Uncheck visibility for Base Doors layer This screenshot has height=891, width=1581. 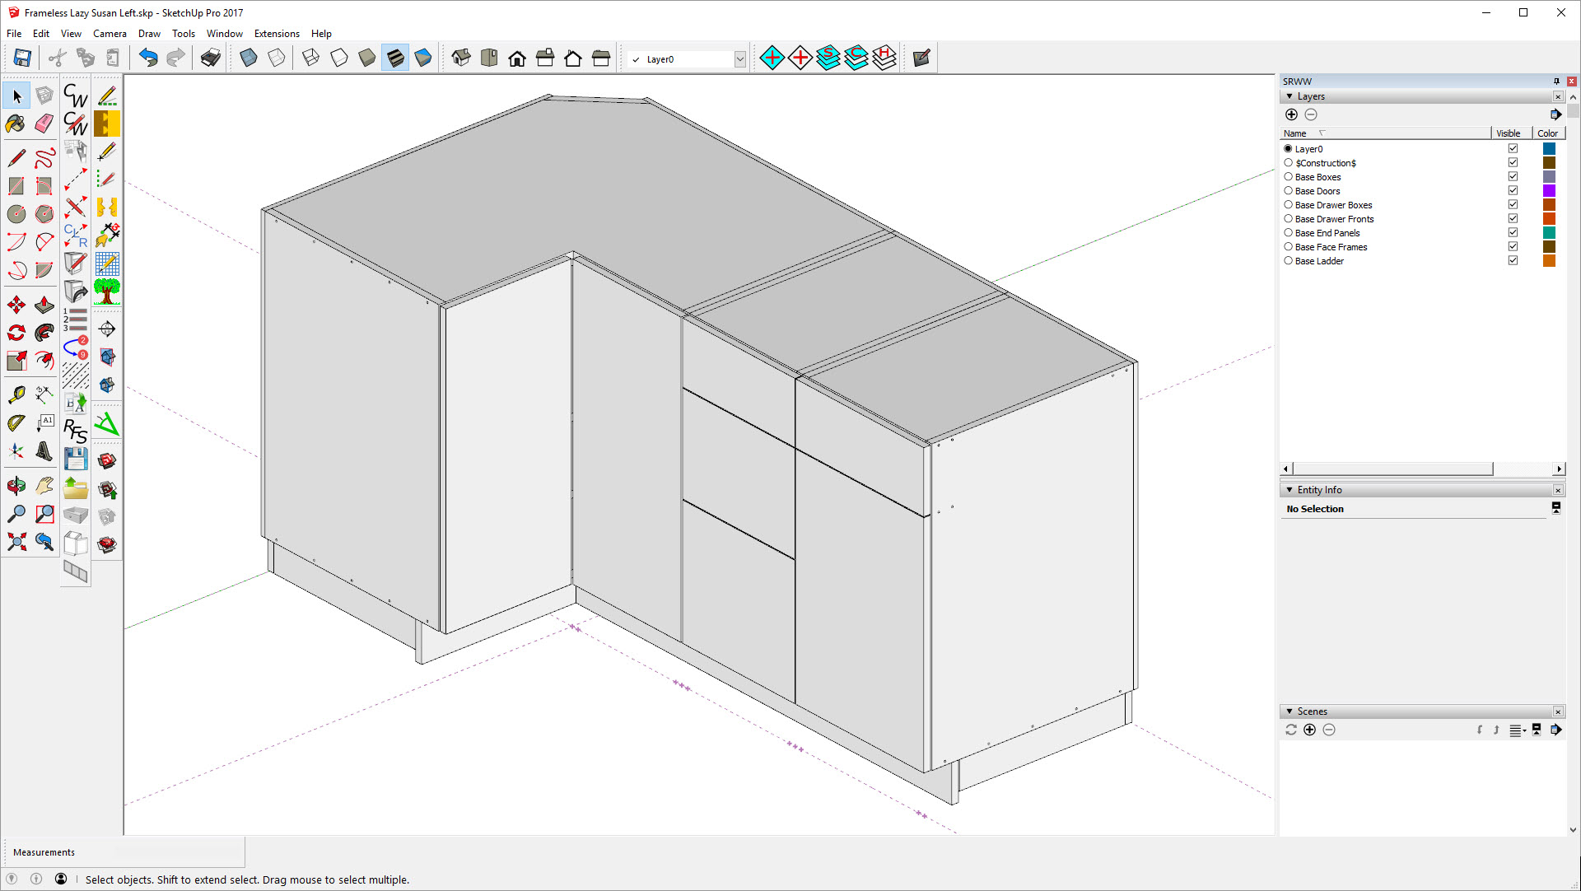[x=1513, y=190]
